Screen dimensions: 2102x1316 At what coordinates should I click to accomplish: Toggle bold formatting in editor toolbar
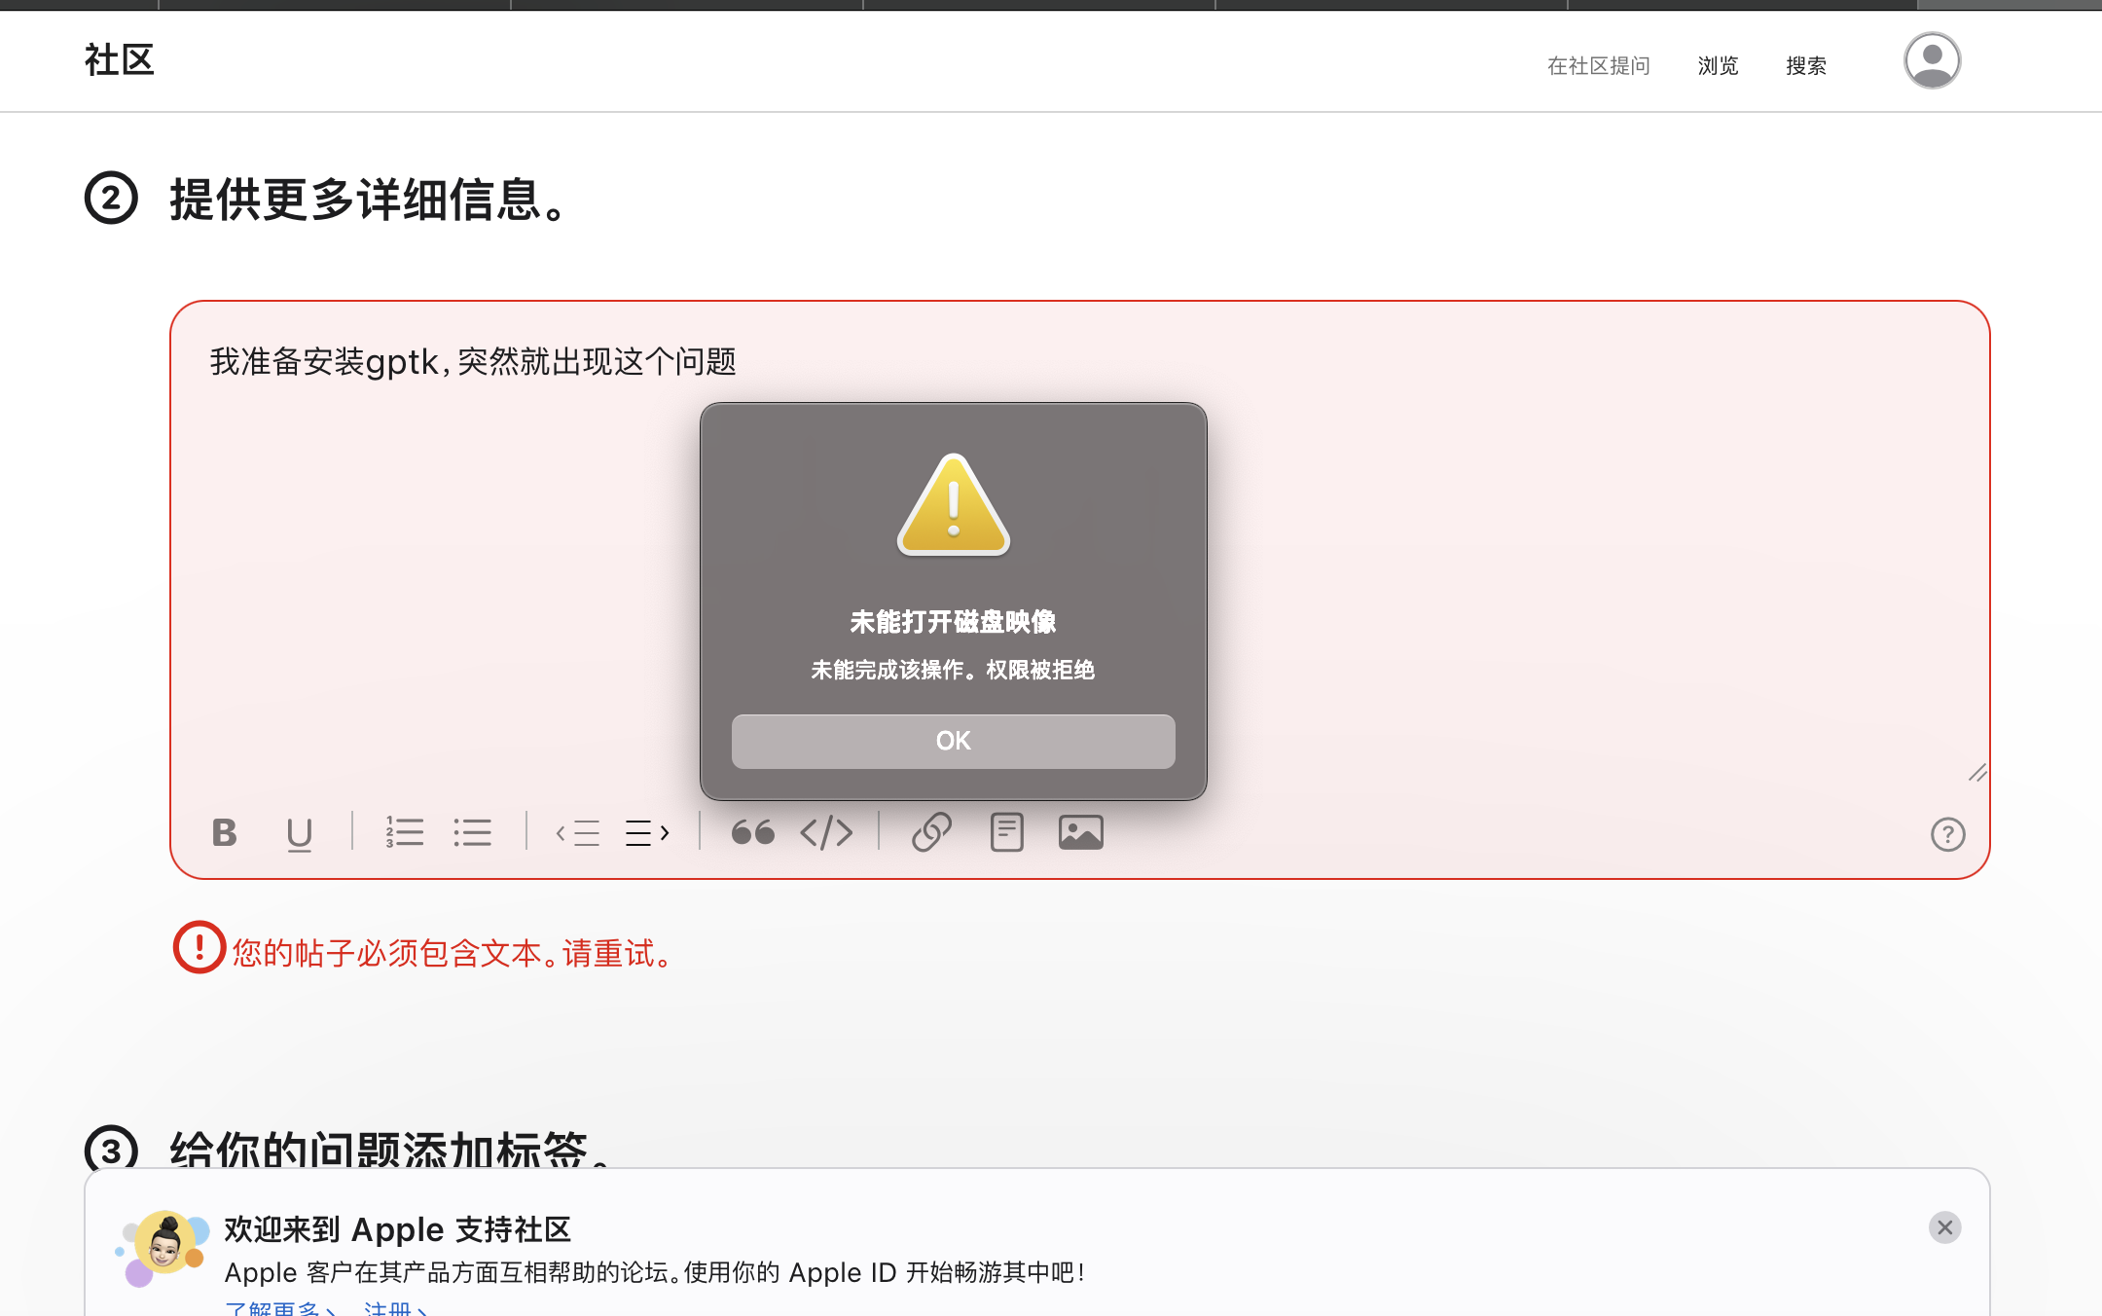pyautogui.click(x=225, y=833)
